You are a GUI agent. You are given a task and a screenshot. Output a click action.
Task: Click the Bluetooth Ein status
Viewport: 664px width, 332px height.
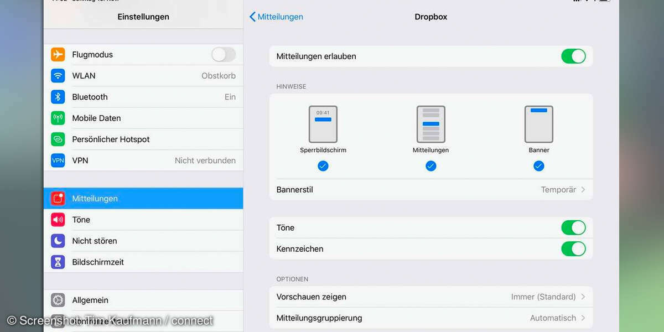230,97
